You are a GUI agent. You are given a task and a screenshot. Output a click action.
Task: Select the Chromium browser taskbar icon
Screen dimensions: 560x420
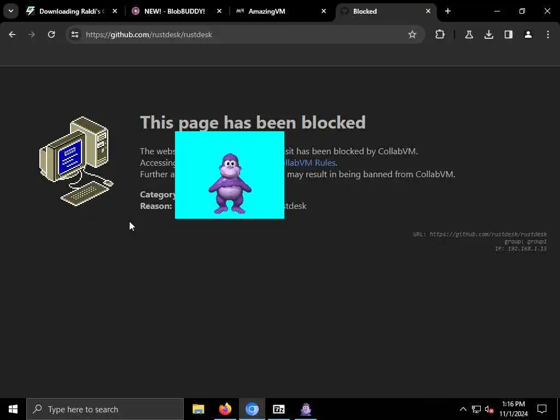(x=252, y=409)
